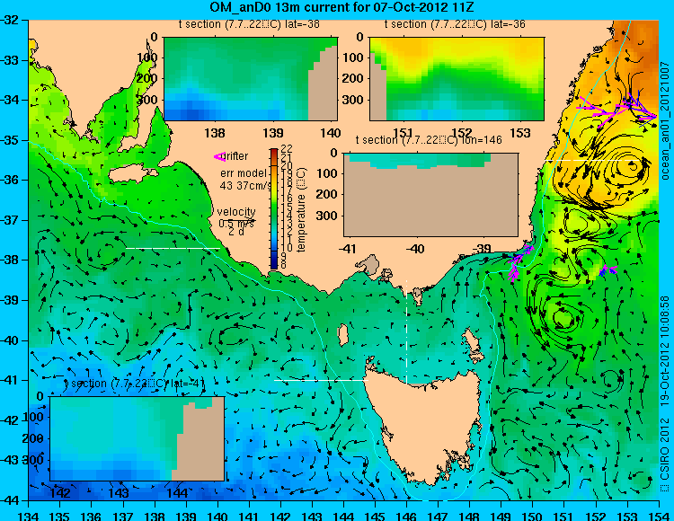Open the lat=-36 temperature section inset
The image size is (674, 521).
tap(457, 79)
